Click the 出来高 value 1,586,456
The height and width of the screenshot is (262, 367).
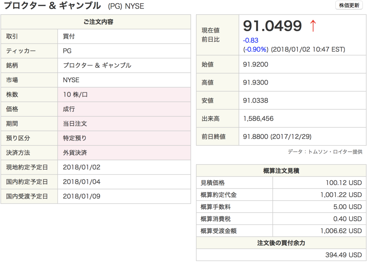pos(258,119)
